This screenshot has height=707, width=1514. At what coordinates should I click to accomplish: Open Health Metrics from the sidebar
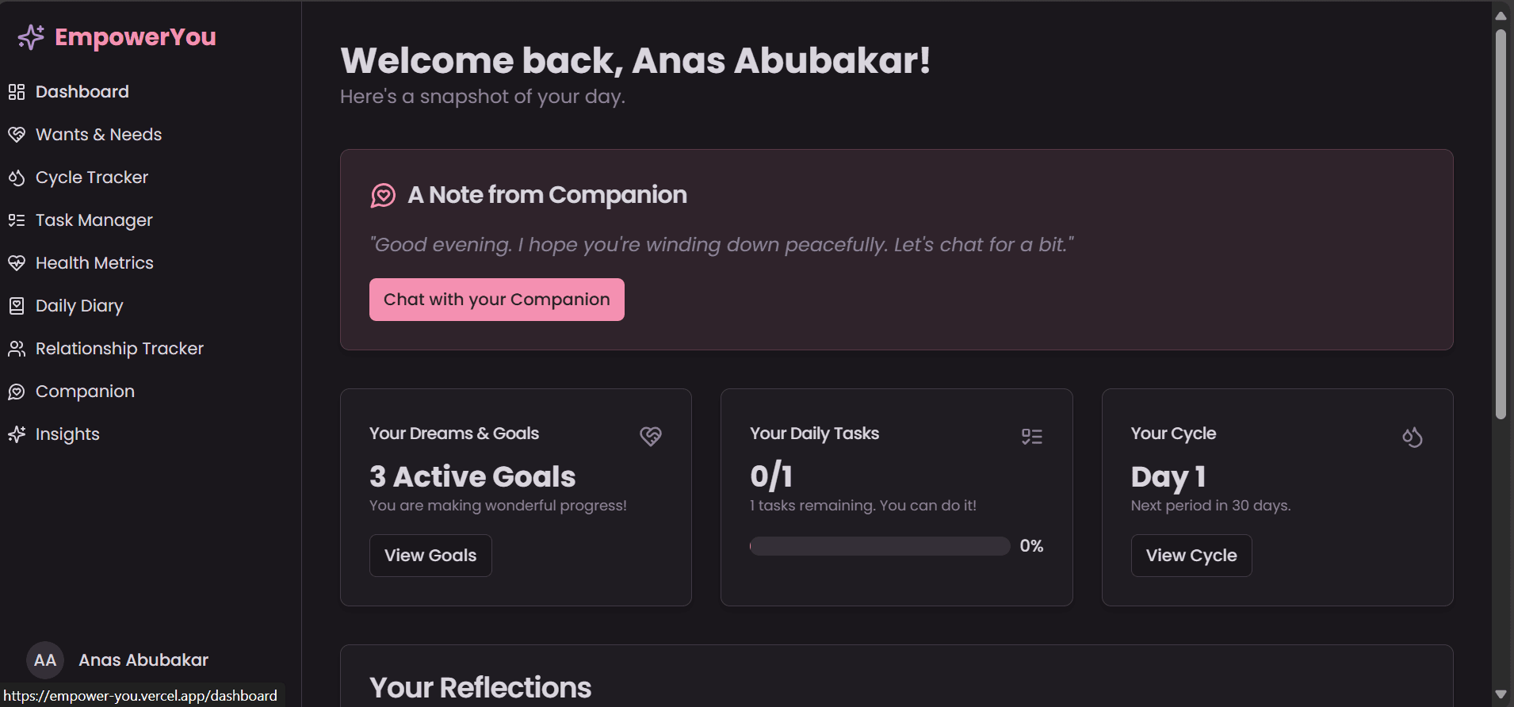tap(94, 263)
